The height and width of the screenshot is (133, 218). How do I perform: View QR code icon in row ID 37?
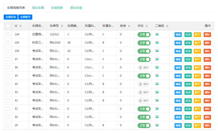click(157, 59)
